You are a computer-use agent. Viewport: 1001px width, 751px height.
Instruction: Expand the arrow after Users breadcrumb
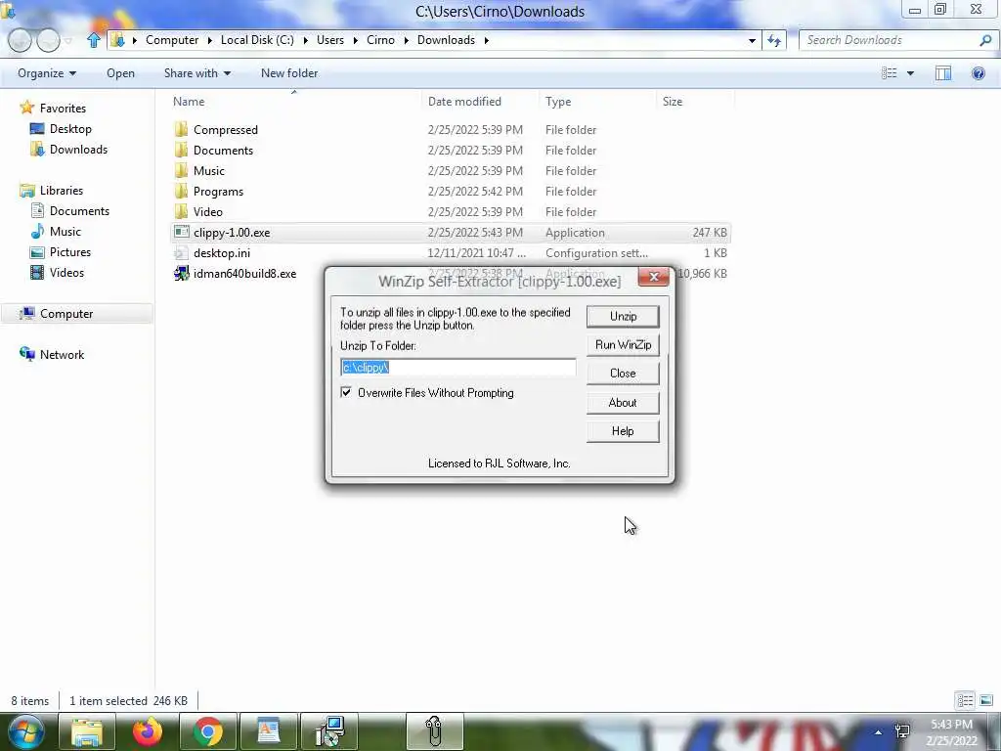tap(355, 40)
